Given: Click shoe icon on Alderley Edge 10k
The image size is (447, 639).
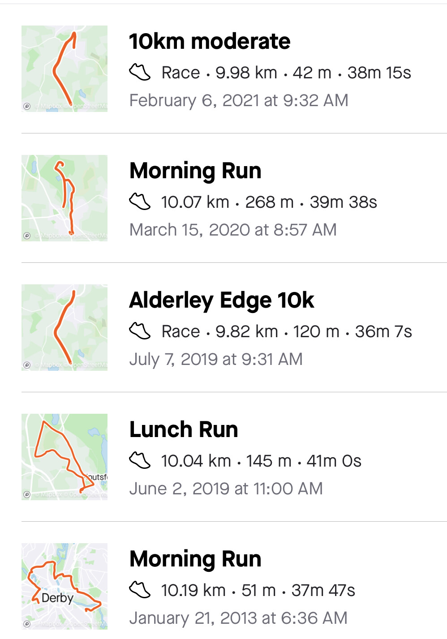Looking at the screenshot, I should 140,331.
